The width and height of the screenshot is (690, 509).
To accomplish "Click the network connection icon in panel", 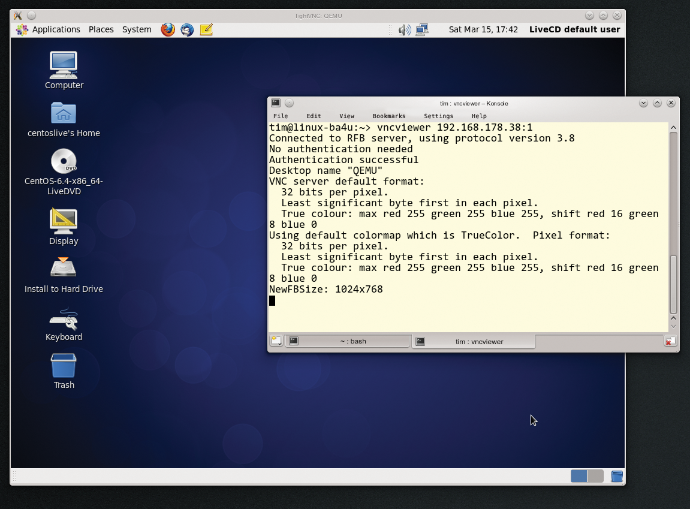I will [421, 29].
